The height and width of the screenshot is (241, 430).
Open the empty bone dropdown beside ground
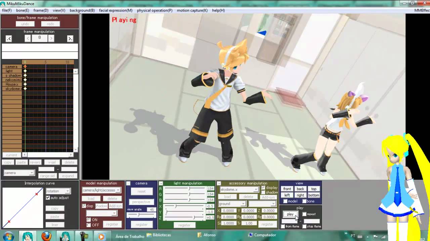[x=262, y=204]
